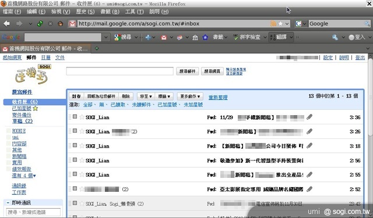Click the mail search input field
This screenshot has width=373, height=218.
click(119, 71)
